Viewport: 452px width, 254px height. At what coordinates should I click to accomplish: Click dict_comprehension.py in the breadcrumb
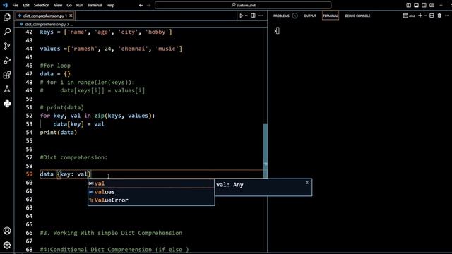(45, 25)
